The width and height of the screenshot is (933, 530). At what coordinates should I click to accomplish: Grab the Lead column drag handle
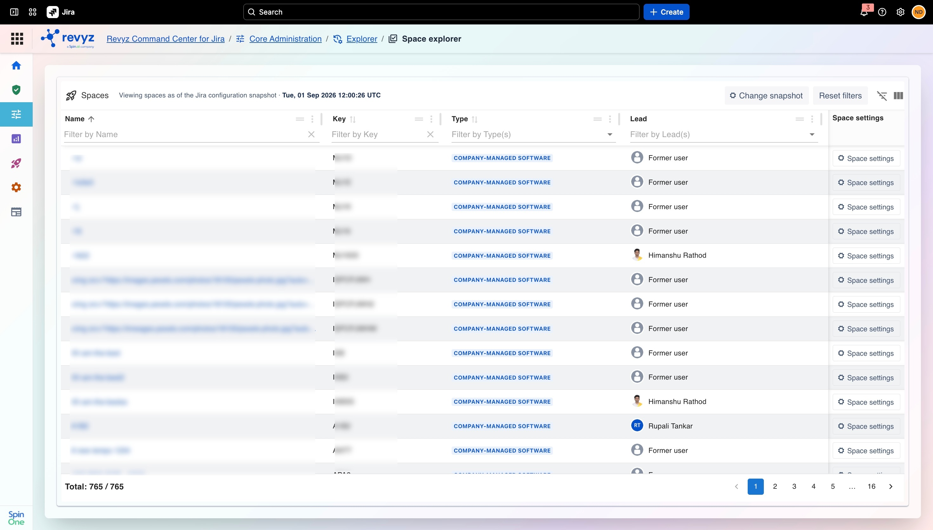pyautogui.click(x=799, y=119)
